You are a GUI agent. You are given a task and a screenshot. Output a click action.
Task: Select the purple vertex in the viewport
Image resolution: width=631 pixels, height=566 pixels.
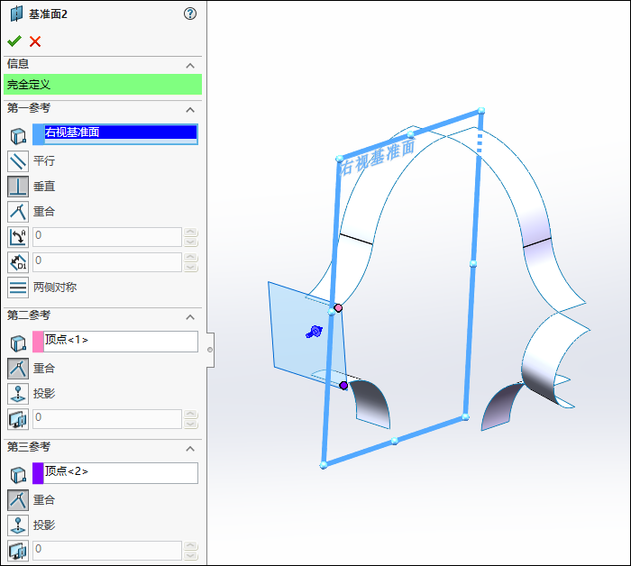(x=343, y=386)
